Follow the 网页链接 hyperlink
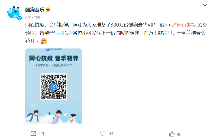This screenshot has height=140, width=213. (186, 25)
